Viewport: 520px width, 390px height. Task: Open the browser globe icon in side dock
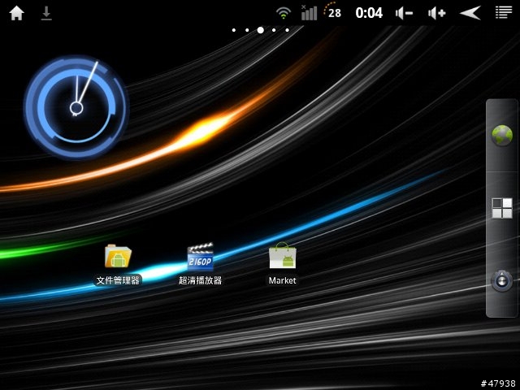point(502,136)
